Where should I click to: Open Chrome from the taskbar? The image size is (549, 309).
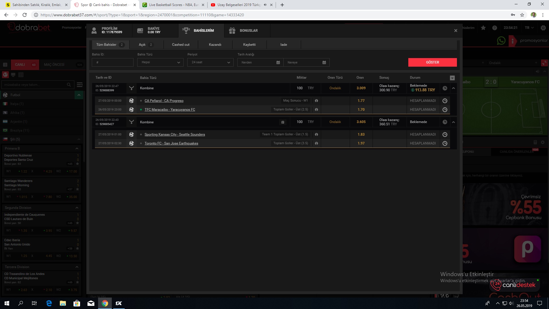click(105, 303)
